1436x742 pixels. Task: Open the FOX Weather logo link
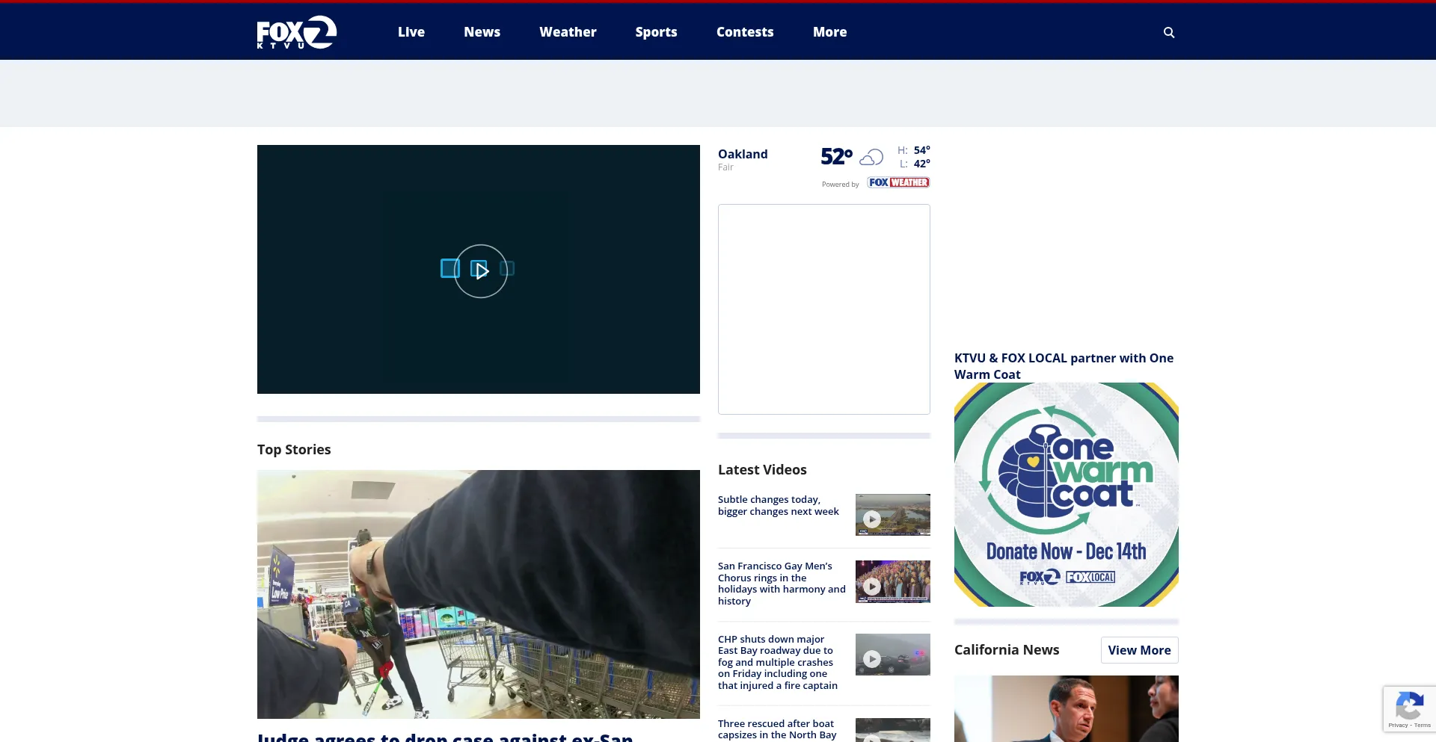[897, 182]
